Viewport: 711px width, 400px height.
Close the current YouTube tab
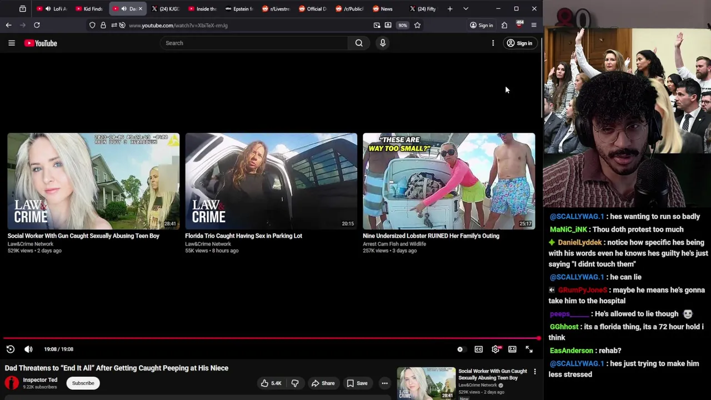point(141,9)
